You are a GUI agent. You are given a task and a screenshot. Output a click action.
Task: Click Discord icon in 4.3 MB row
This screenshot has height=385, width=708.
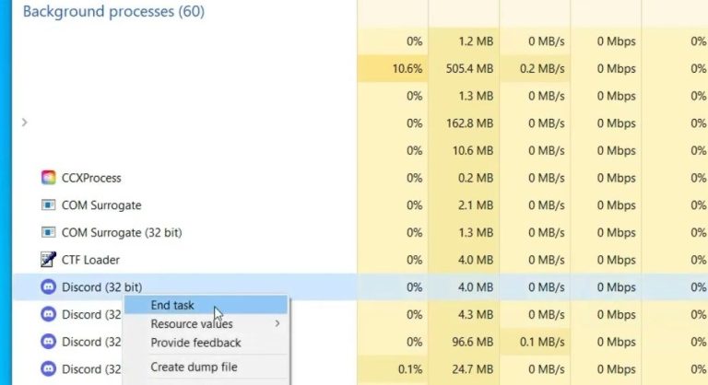coord(48,314)
